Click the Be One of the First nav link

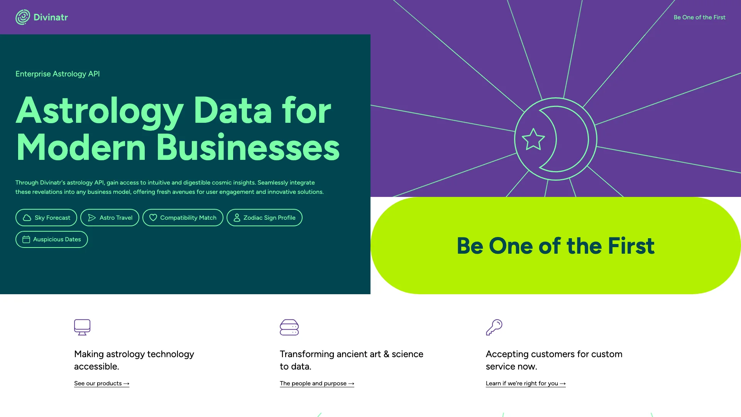pos(699,17)
